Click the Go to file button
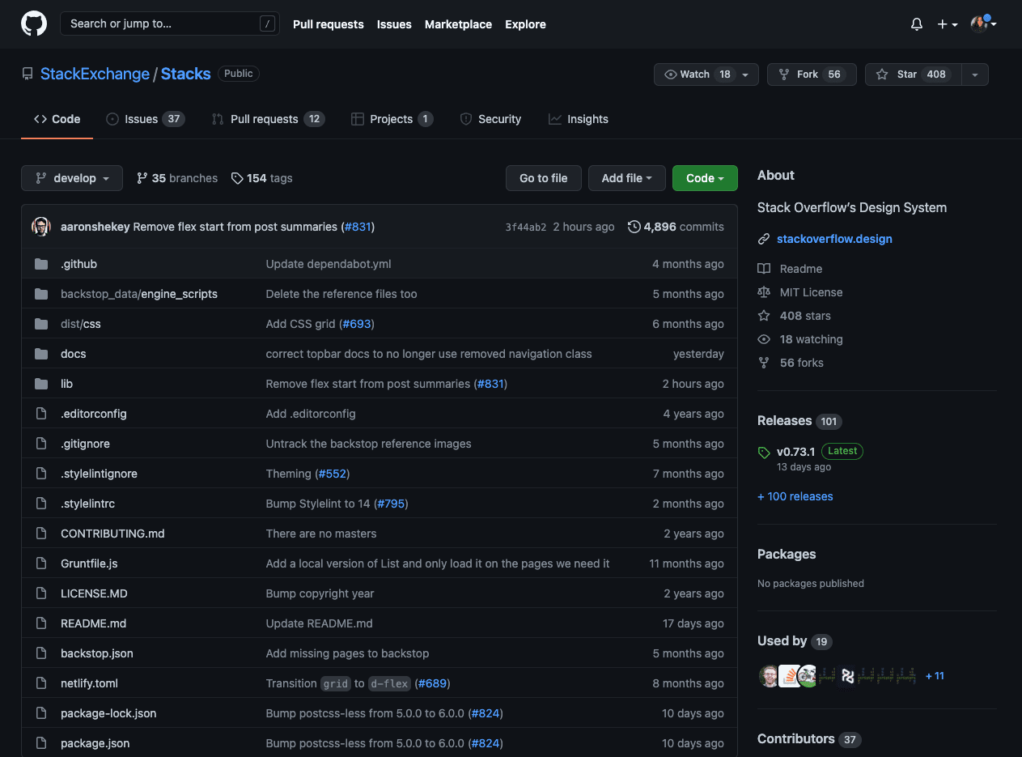The image size is (1022, 757). tap(544, 178)
